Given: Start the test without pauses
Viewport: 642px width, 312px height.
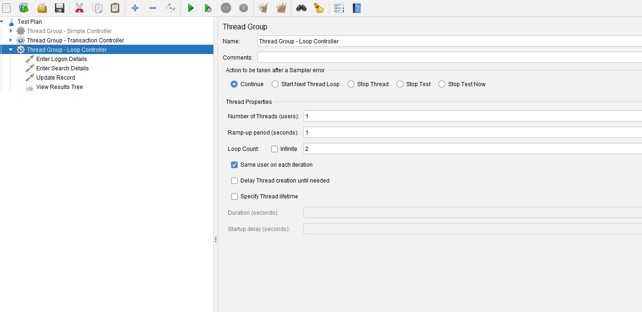Looking at the screenshot, I should pos(208,8).
